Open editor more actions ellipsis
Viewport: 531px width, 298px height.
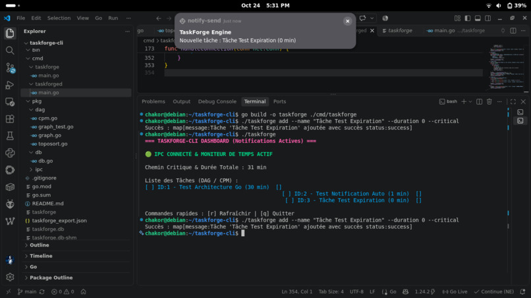523,30
